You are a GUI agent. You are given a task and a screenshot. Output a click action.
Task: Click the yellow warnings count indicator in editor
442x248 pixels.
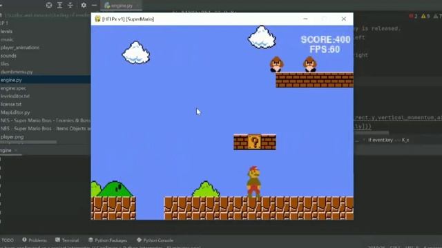(425, 17)
